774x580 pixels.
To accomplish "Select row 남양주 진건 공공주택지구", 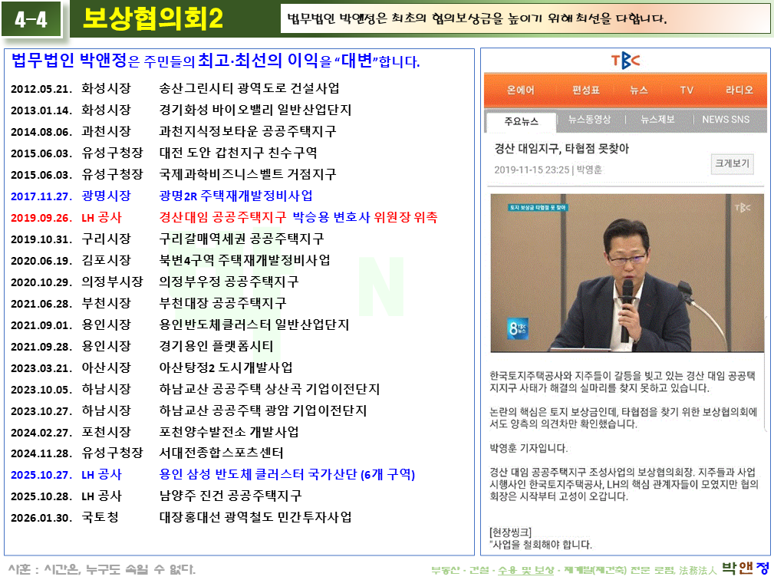I will pos(156,496).
